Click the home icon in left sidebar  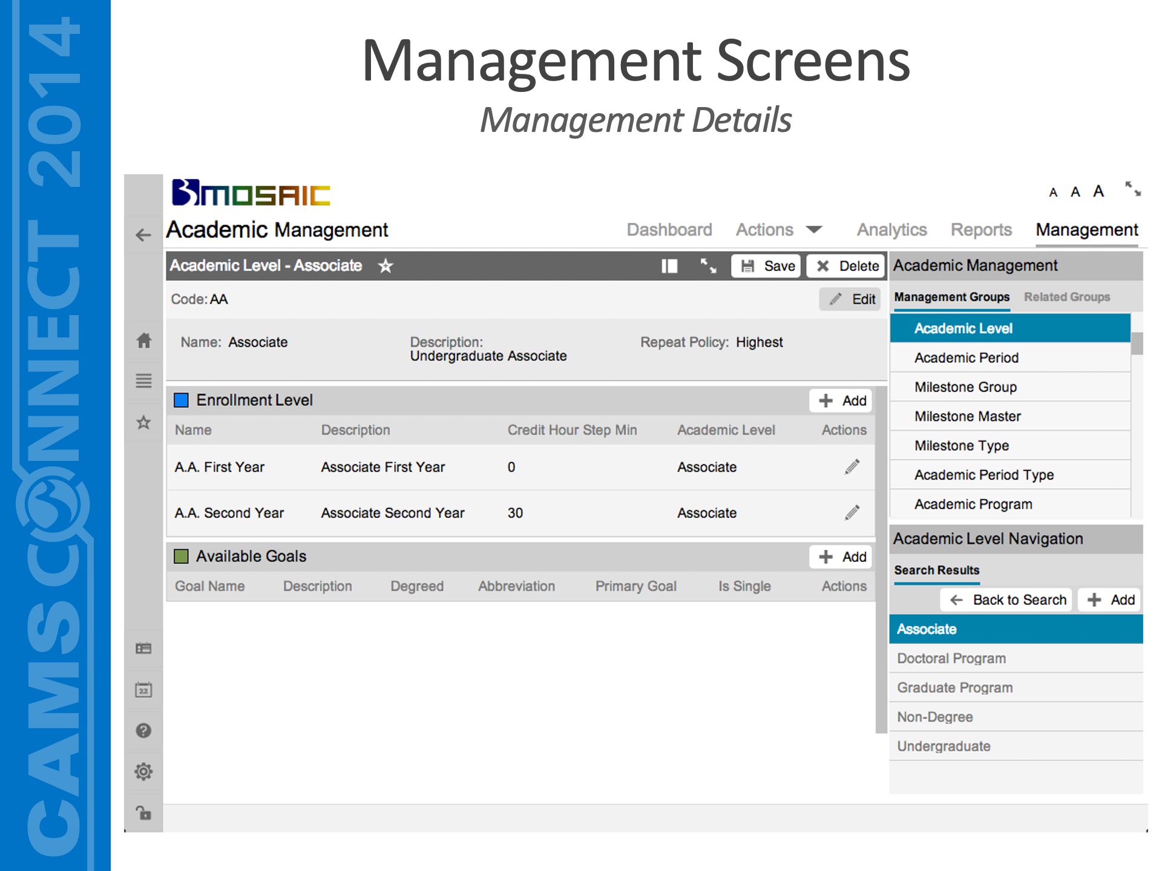143,341
